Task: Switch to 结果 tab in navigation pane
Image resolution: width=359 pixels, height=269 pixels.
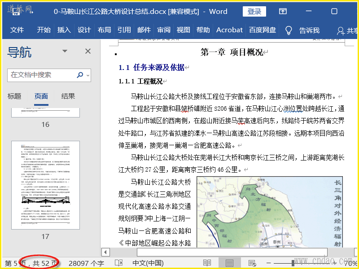Action: [68, 96]
